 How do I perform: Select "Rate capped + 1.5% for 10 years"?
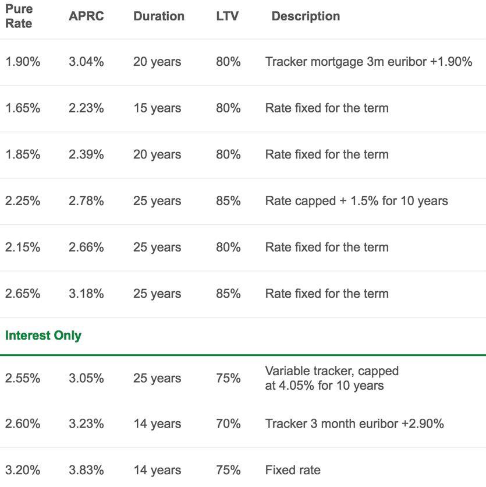point(356,201)
